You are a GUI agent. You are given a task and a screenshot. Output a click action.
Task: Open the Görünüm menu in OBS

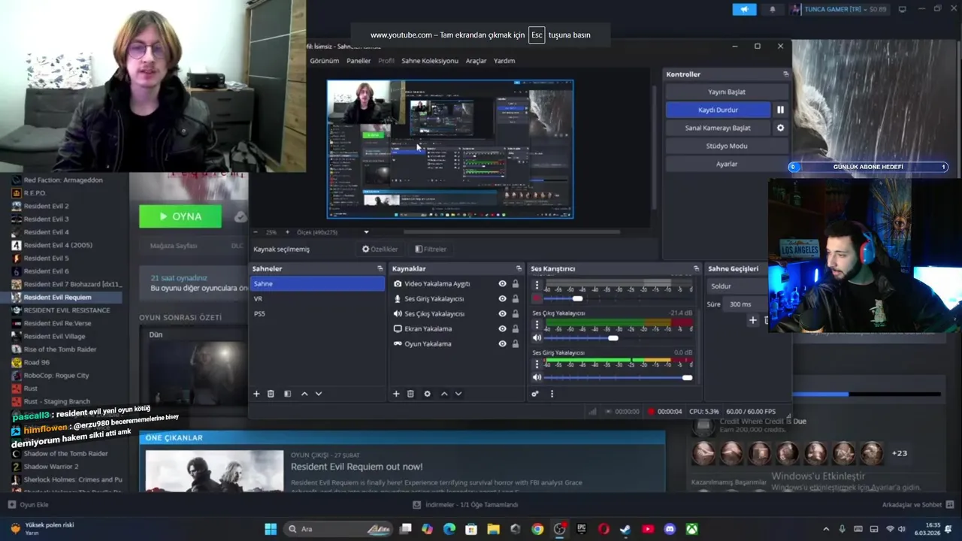pos(325,61)
